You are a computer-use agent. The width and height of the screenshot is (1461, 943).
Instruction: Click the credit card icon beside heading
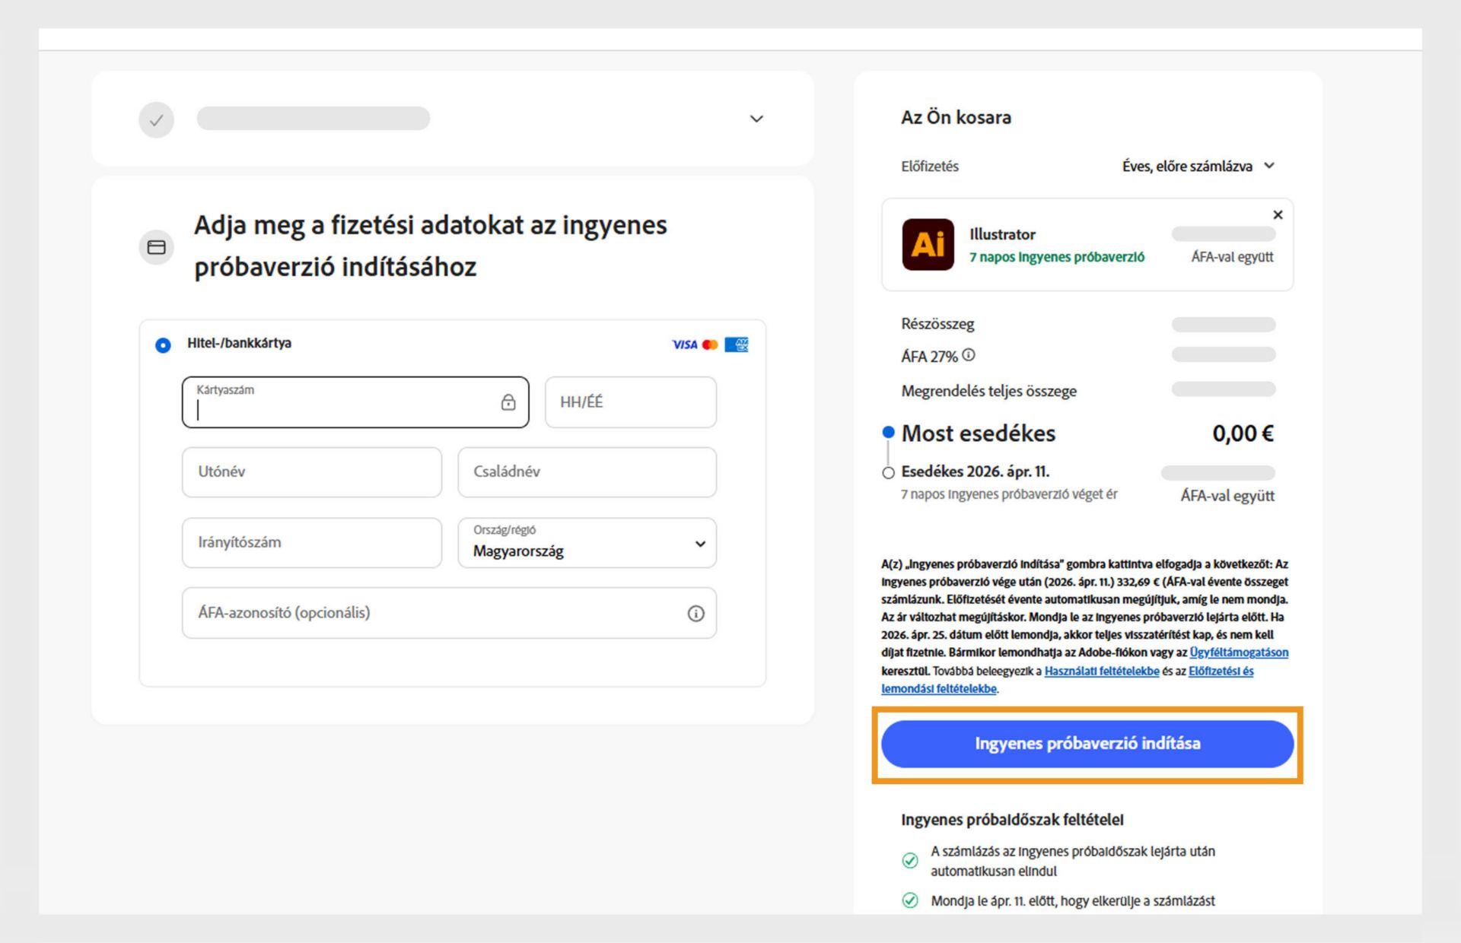(x=157, y=247)
